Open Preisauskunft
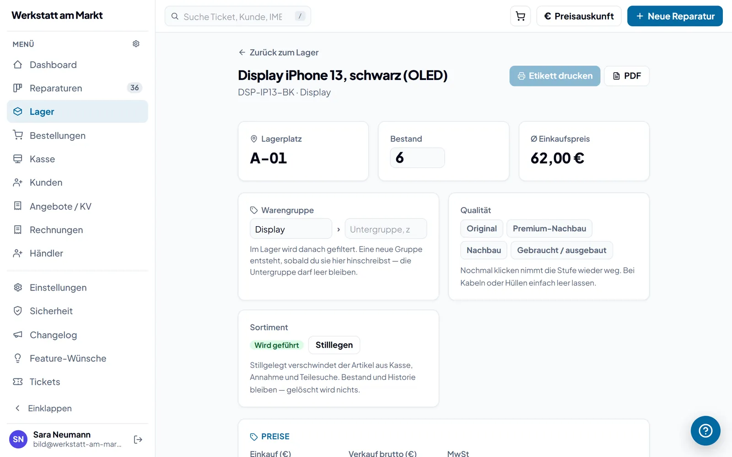Image resolution: width=732 pixels, height=457 pixels. pyautogui.click(x=579, y=16)
